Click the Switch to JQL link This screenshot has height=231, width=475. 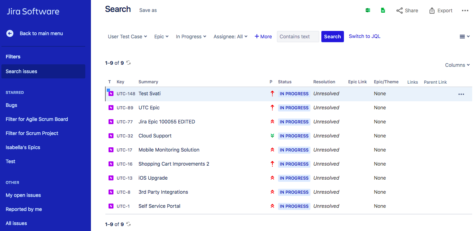(x=364, y=36)
